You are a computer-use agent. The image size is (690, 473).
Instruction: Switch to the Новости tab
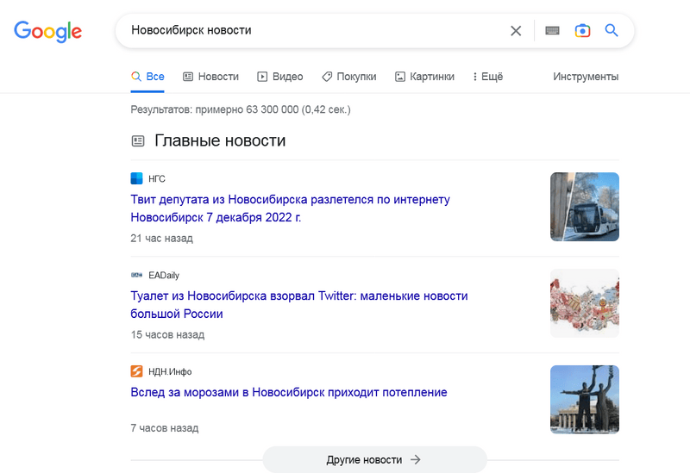coord(210,77)
